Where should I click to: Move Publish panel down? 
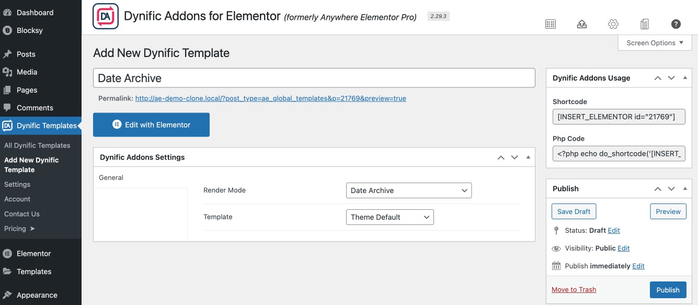click(671, 189)
